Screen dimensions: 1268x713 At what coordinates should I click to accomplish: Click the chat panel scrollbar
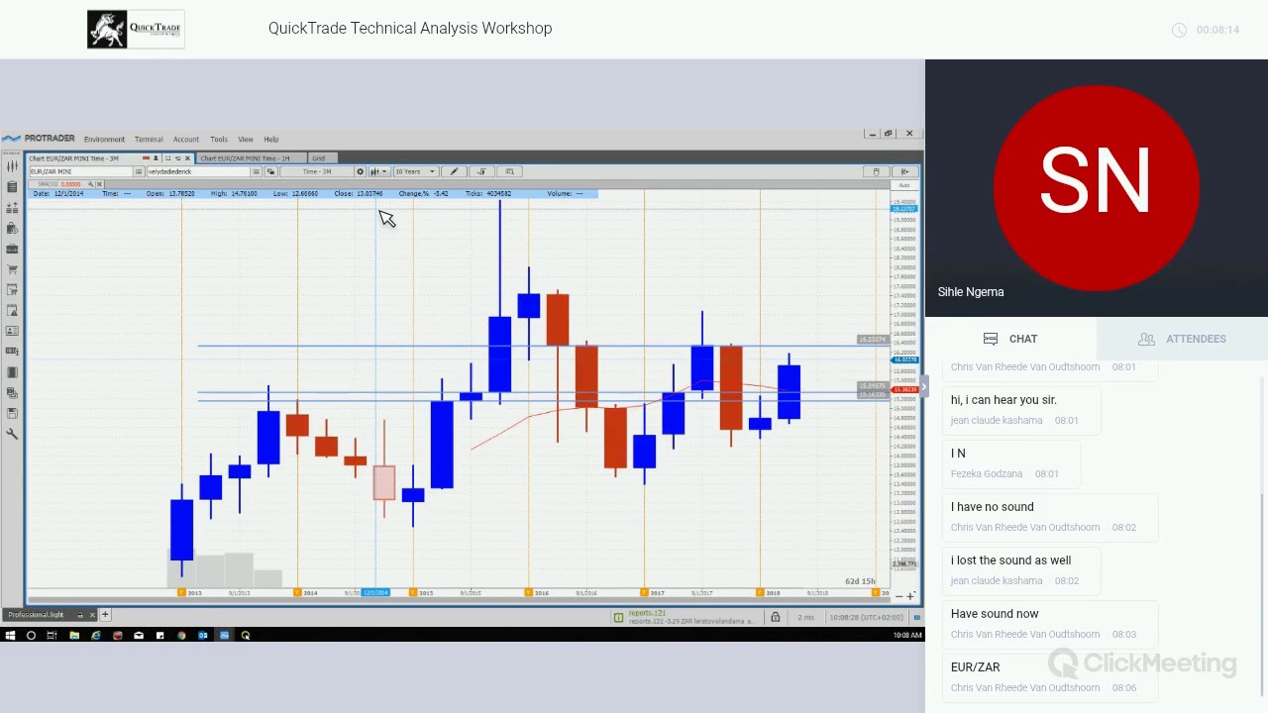pyautogui.click(x=1261, y=594)
